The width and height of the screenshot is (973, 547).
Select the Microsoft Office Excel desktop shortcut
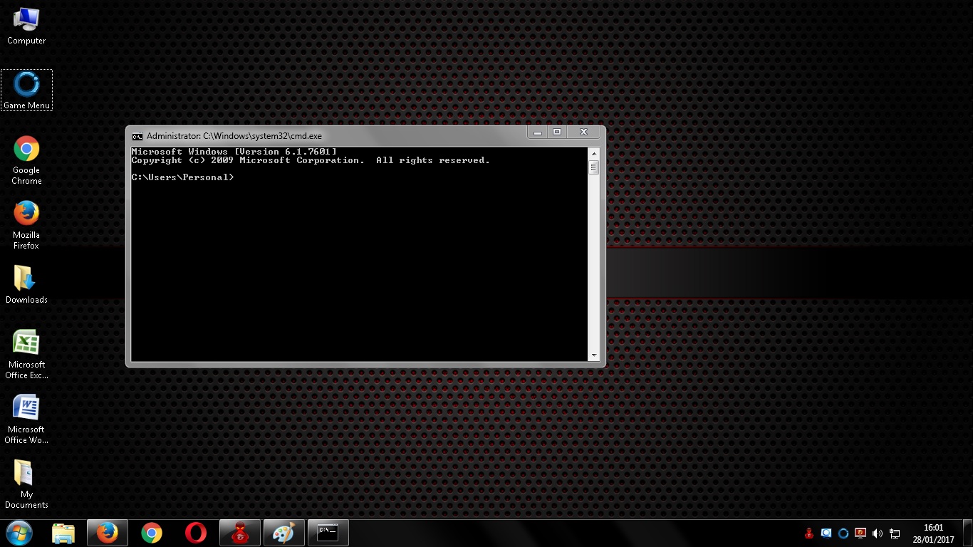tap(26, 355)
